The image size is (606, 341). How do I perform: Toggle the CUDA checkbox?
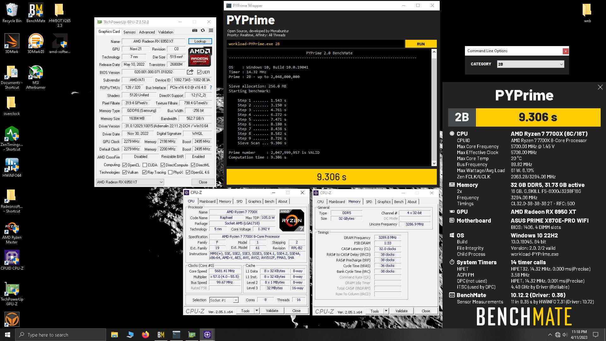(145, 165)
